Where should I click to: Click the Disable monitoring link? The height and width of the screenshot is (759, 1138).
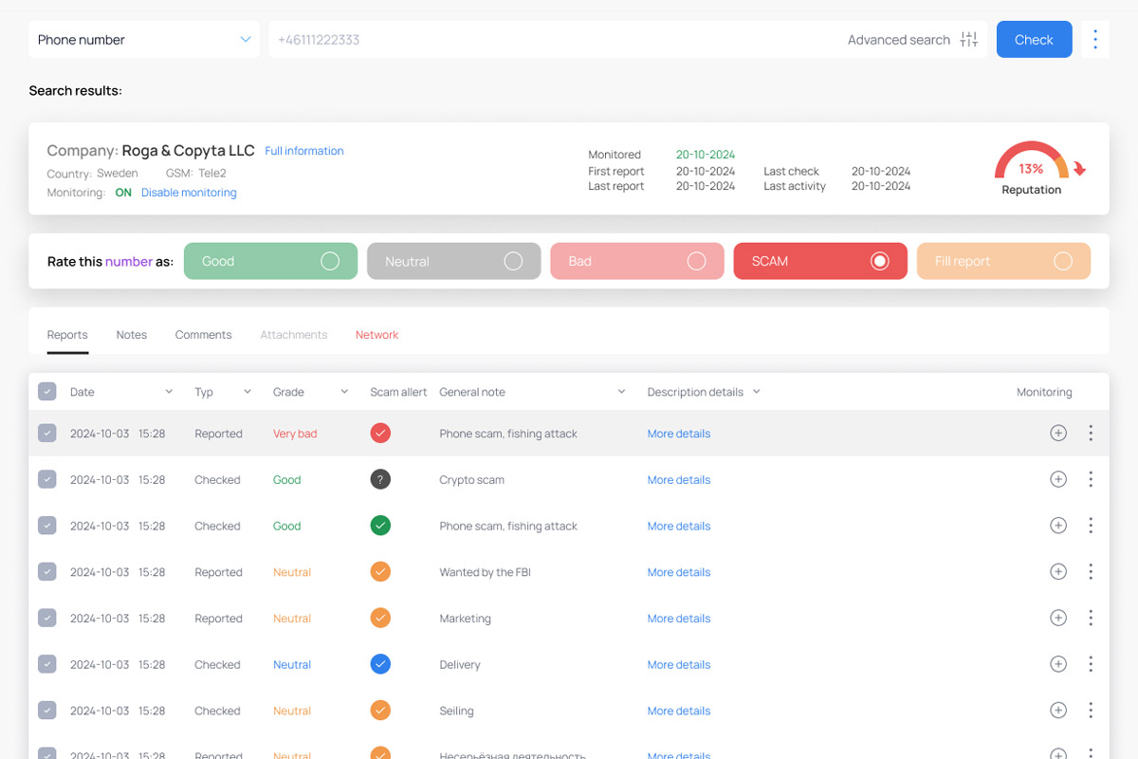[189, 193]
